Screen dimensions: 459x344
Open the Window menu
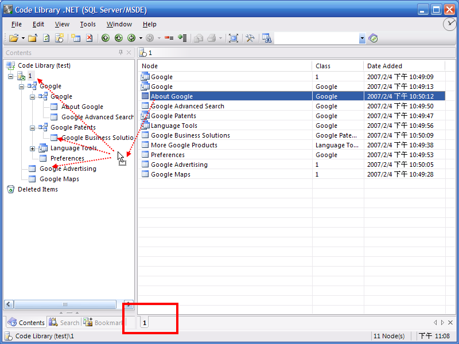119,24
